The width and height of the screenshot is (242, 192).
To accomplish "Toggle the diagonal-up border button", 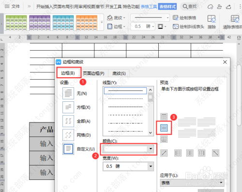I will 164,153.
